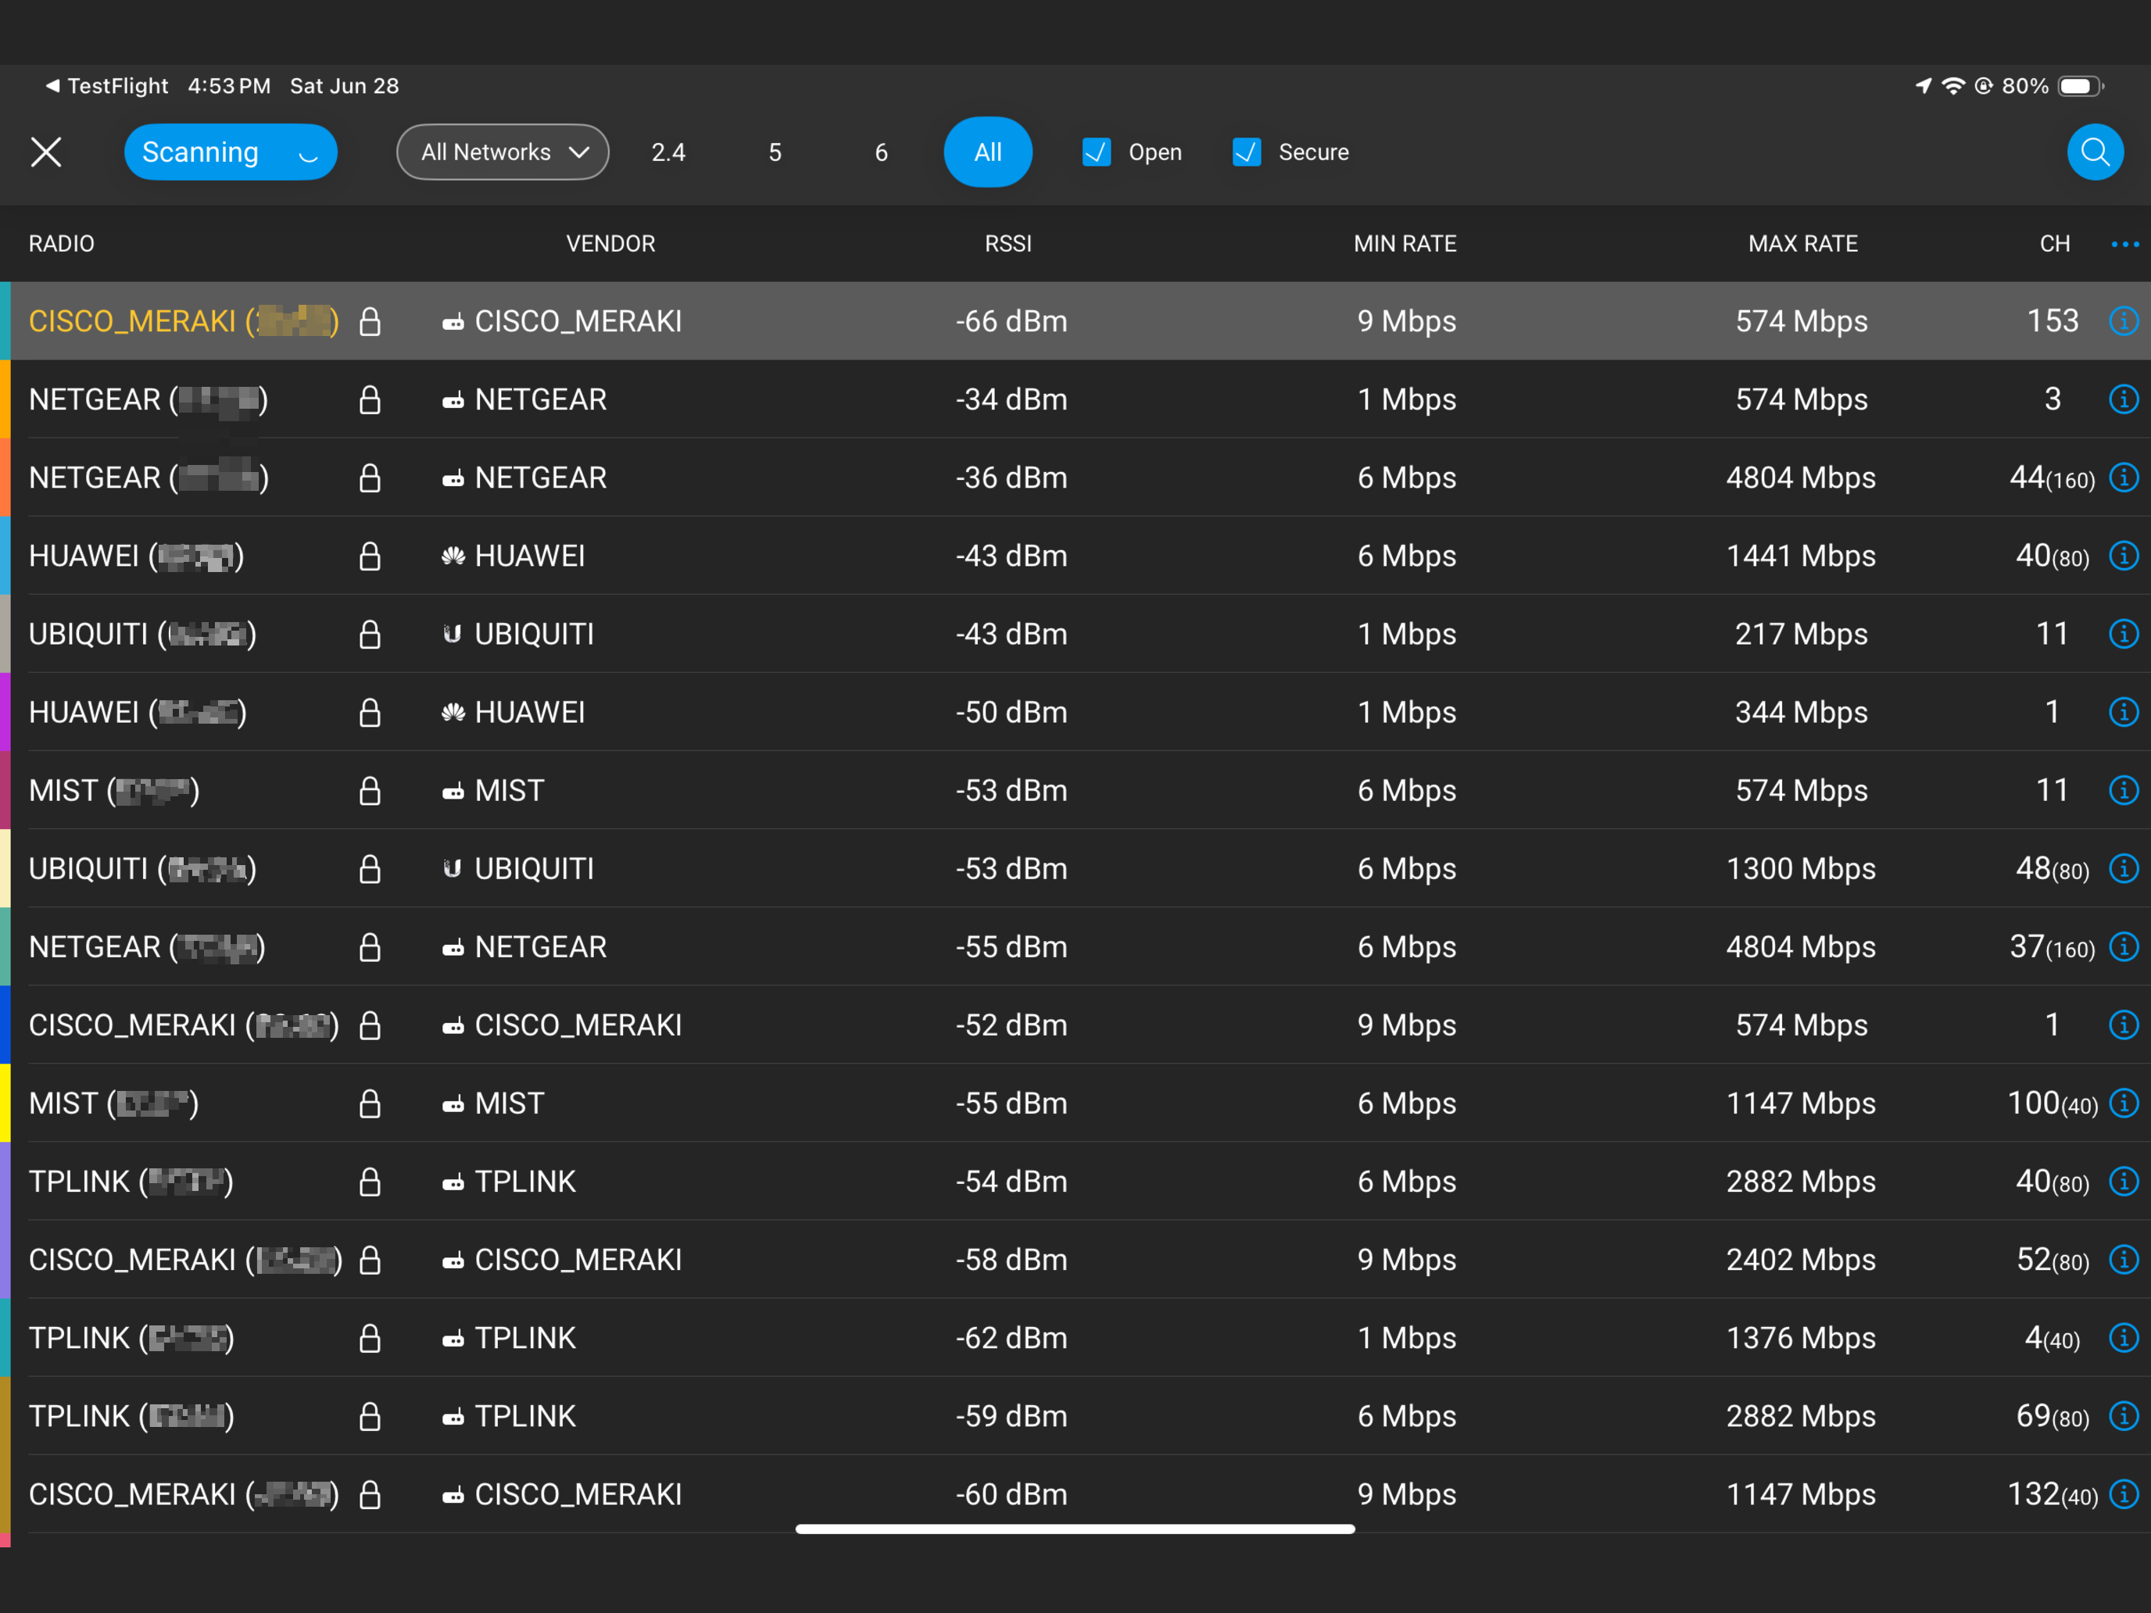Select the 6 GHz band tab
Screen dimensions: 2151x1613
(x=881, y=152)
